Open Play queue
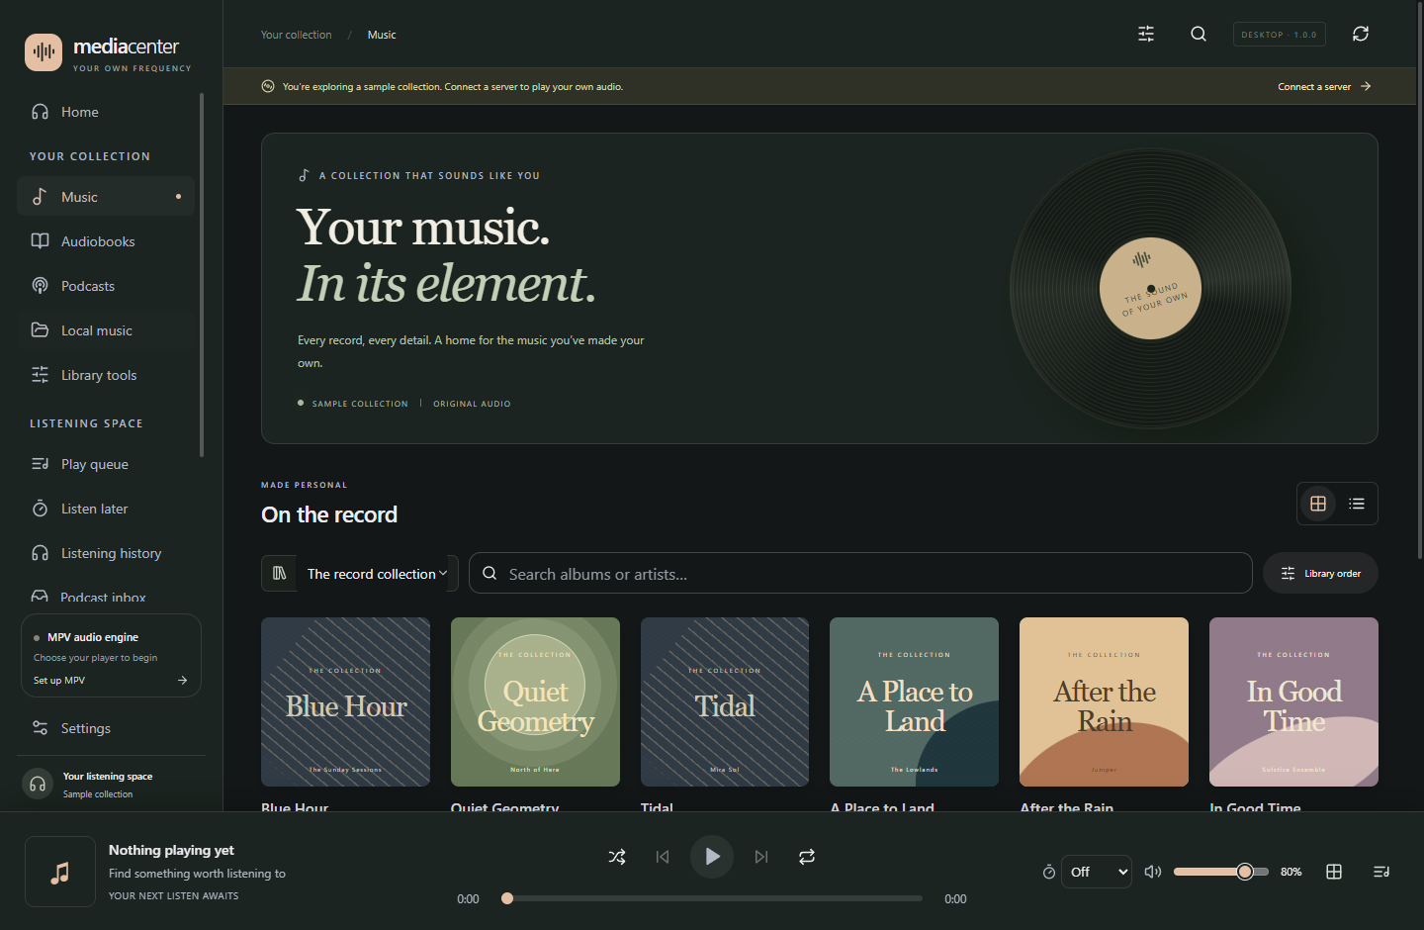This screenshot has width=1424, height=930. tap(106, 464)
